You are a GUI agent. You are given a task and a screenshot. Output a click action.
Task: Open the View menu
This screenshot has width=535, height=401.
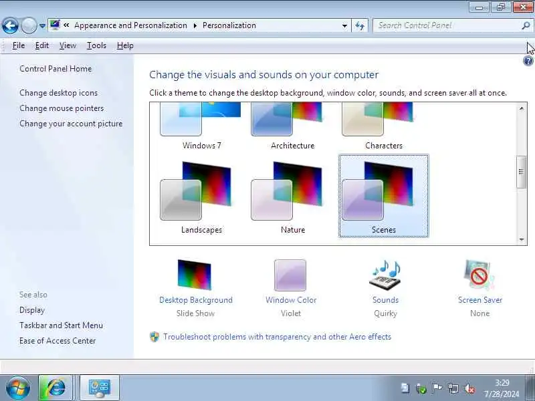pyautogui.click(x=68, y=45)
